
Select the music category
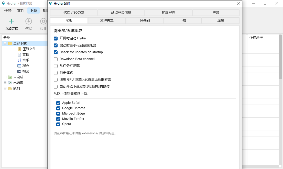coord(26,60)
